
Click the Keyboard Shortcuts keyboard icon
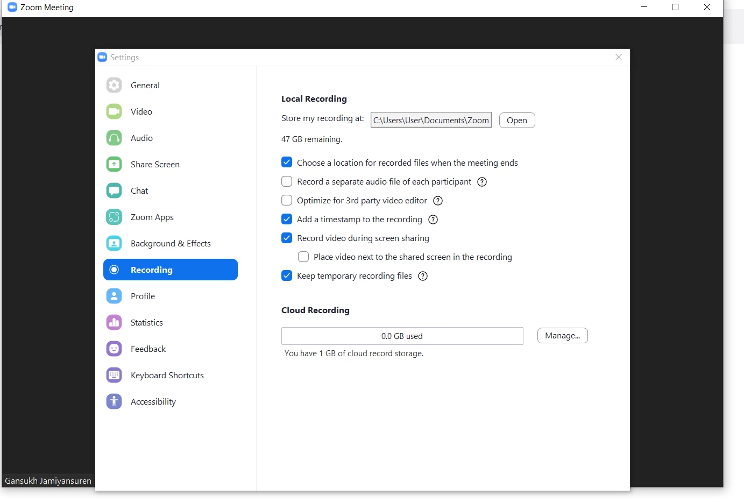[114, 375]
